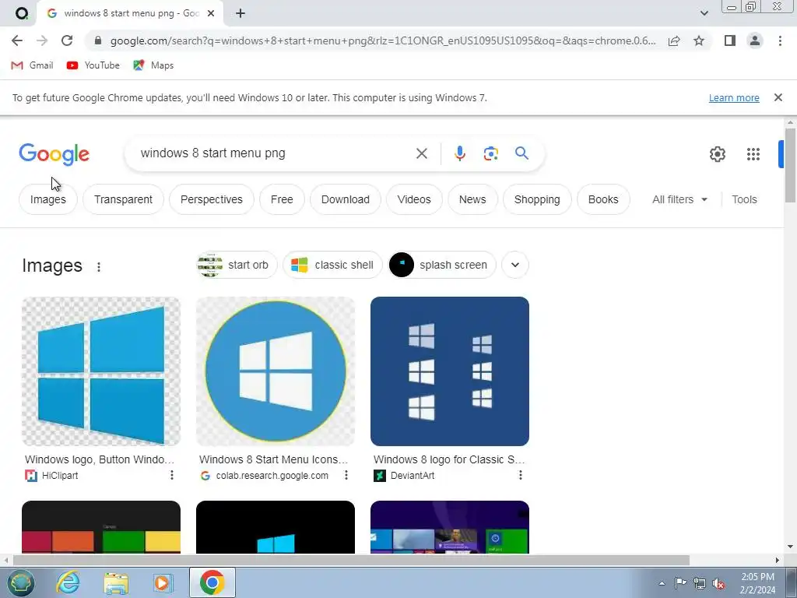Go forward with the browser arrow
The width and height of the screenshot is (797, 598).
coord(42,40)
